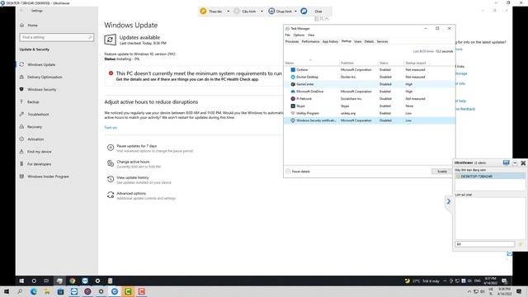528x297 pixels.
Task: Select the Skype startup entry
Action: pos(370,106)
